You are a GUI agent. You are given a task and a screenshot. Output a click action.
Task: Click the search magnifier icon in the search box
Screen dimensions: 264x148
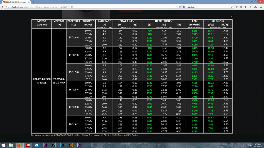[x=232, y=7]
